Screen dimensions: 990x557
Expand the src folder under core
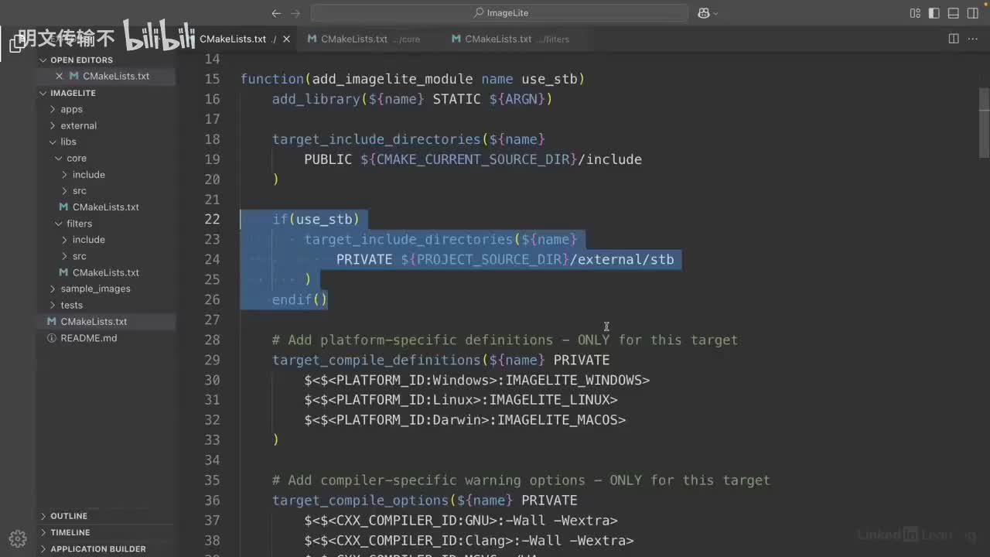click(x=79, y=190)
